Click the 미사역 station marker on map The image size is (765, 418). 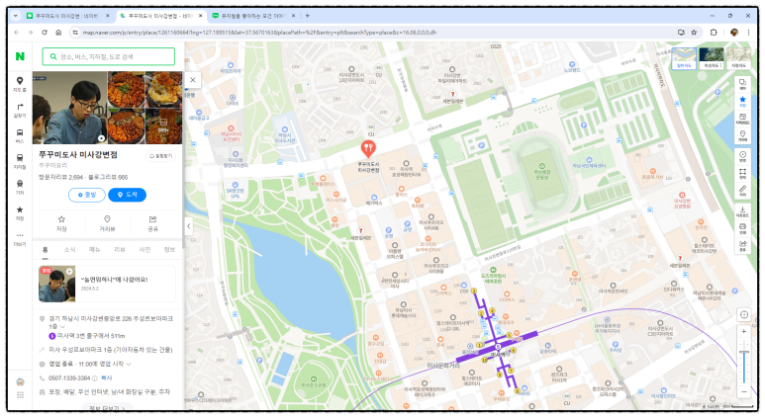pos(498,348)
